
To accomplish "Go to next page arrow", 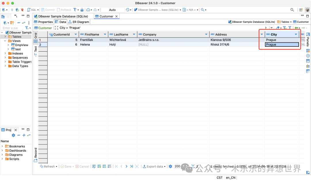I will point(126,166).
